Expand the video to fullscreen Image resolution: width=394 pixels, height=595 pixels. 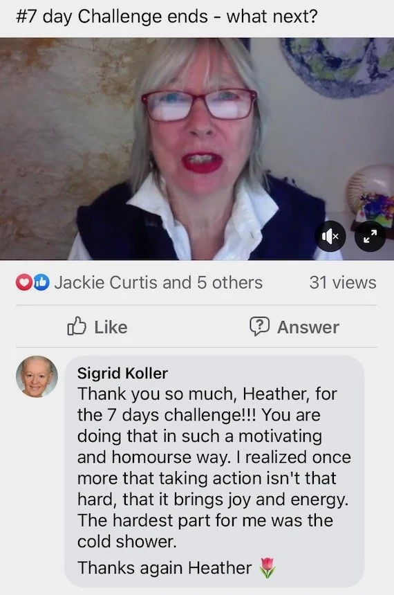[x=370, y=236]
